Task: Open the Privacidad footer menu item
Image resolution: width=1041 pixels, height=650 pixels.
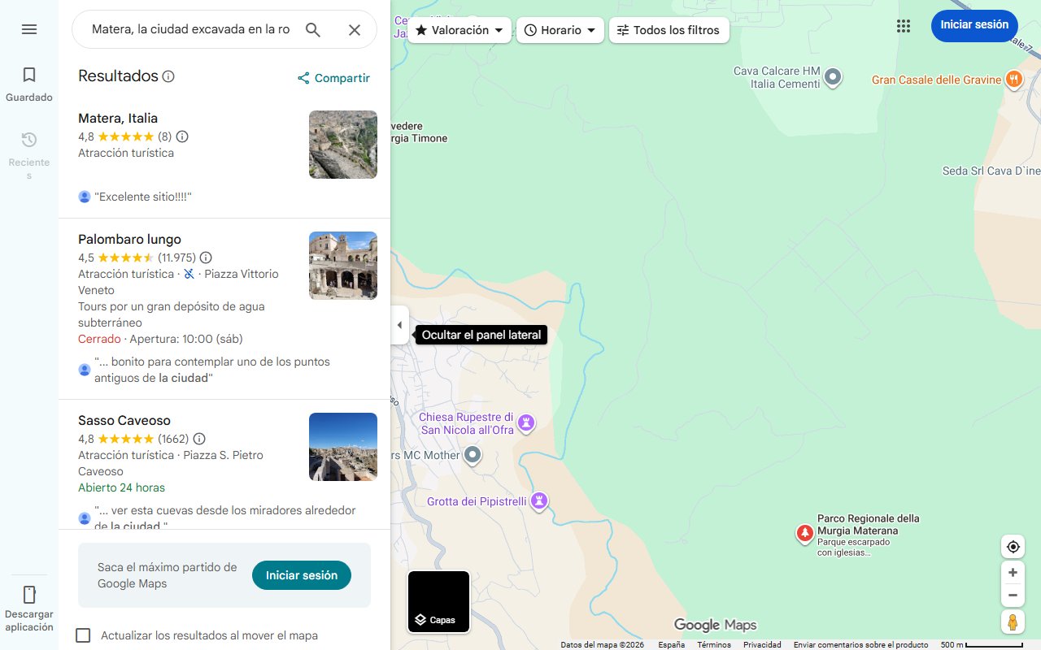Action: coord(762,644)
